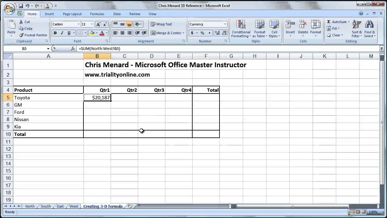Apply Comma Style
The height and width of the screenshot is (218, 387).
click(209, 33)
